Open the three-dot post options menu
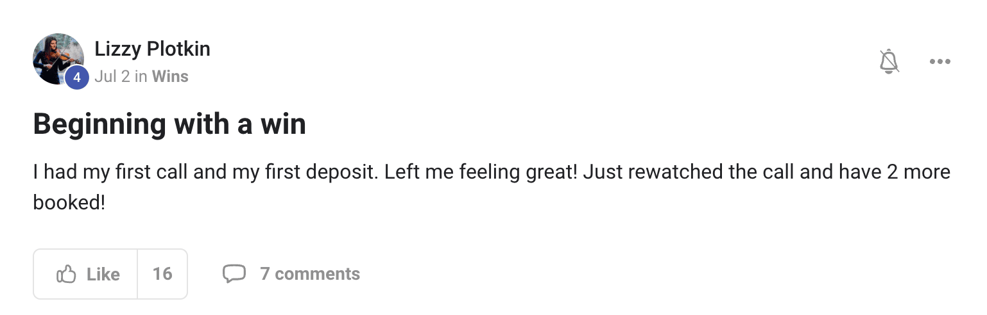The image size is (987, 315). (940, 61)
